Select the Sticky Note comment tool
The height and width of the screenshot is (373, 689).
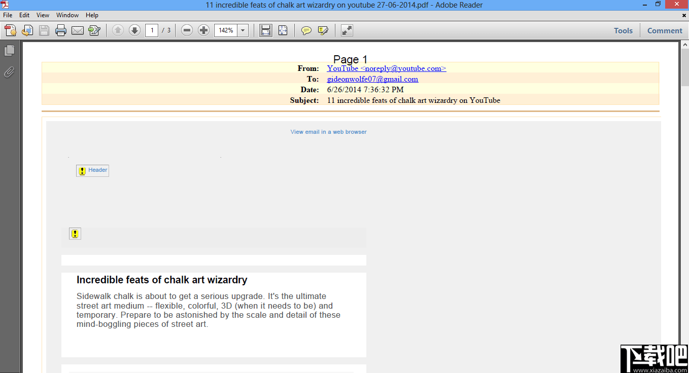[306, 30]
